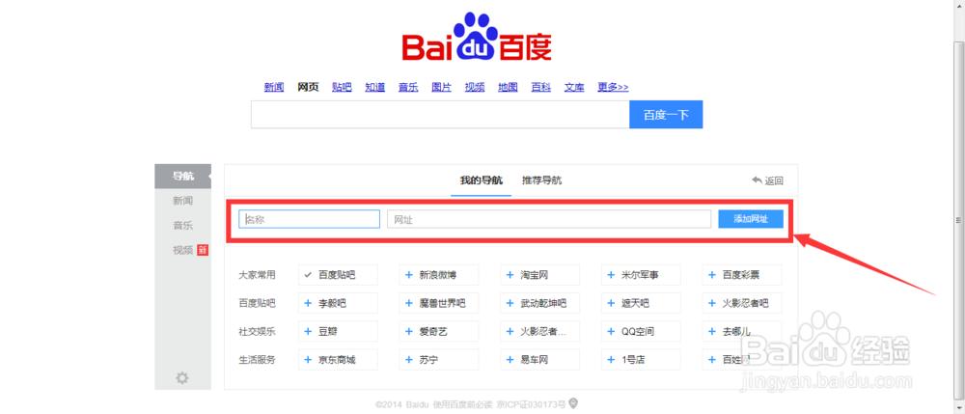Click the 社交娱乐 category label
Image resolution: width=965 pixels, height=414 pixels.
coord(257,332)
